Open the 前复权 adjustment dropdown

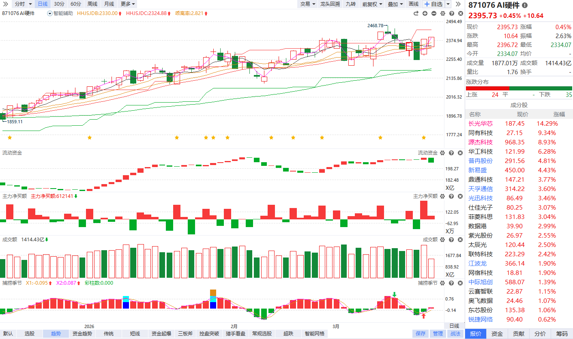click(372, 4)
